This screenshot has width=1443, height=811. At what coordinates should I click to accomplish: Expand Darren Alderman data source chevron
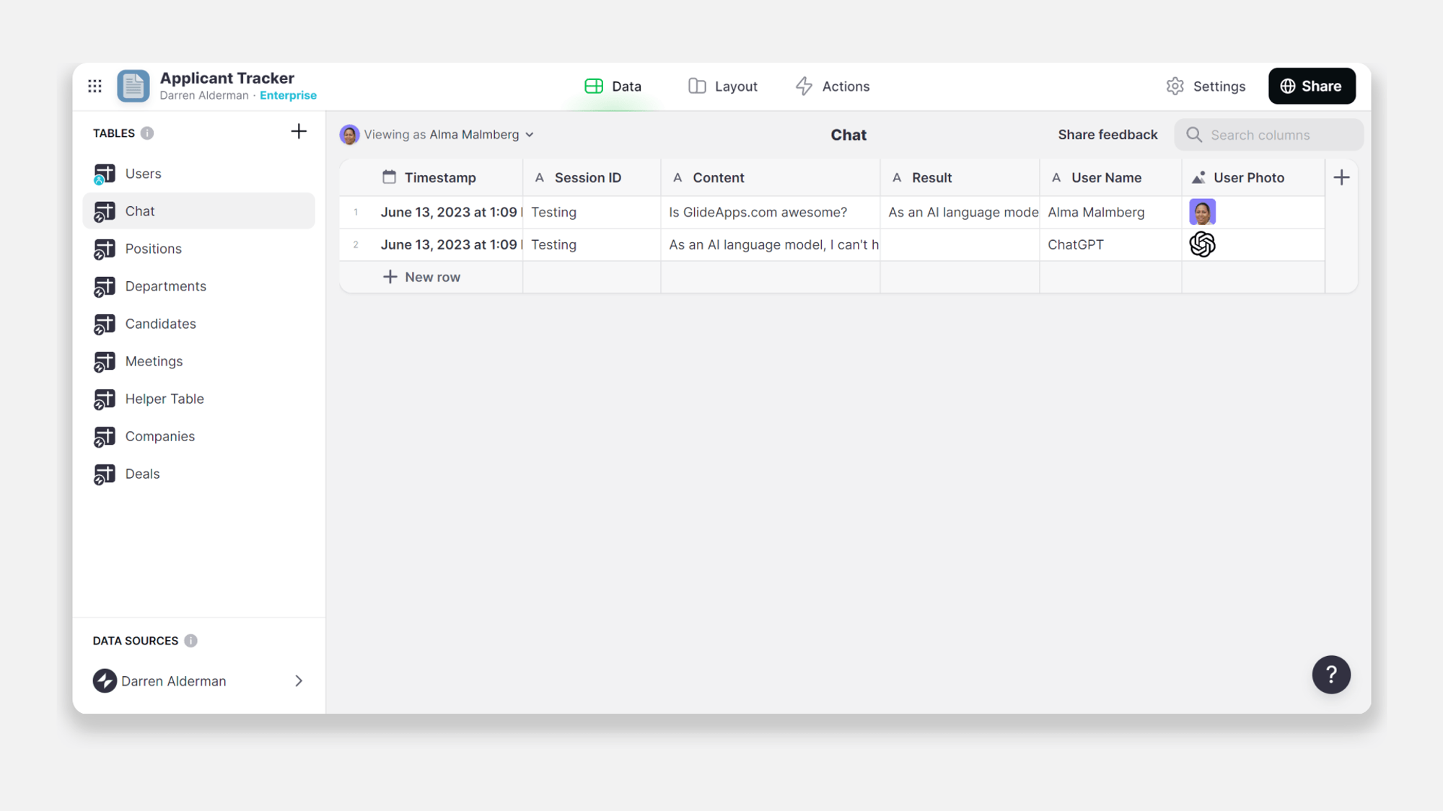pos(299,681)
